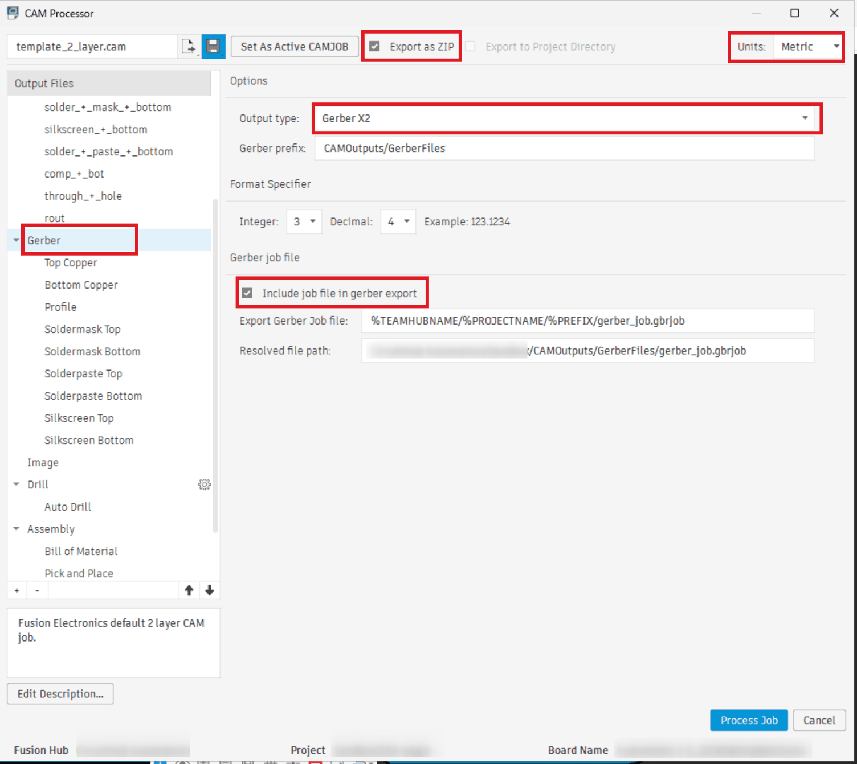
Task: Click the blue save job floppy icon
Action: coord(214,47)
